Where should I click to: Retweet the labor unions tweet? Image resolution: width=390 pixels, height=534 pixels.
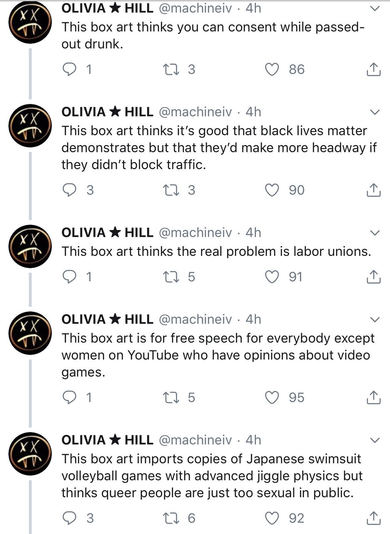pos(171,277)
